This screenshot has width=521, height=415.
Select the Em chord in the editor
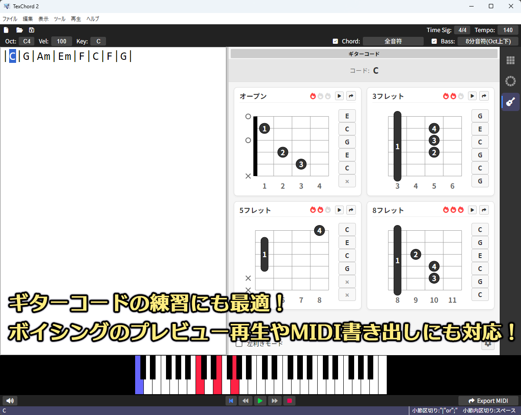pyautogui.click(x=65, y=56)
